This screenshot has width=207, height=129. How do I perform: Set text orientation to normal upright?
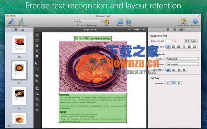(x=168, y=70)
